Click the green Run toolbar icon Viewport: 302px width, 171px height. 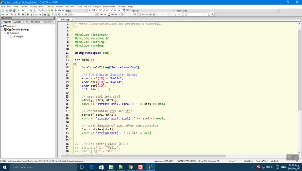(52, 11)
